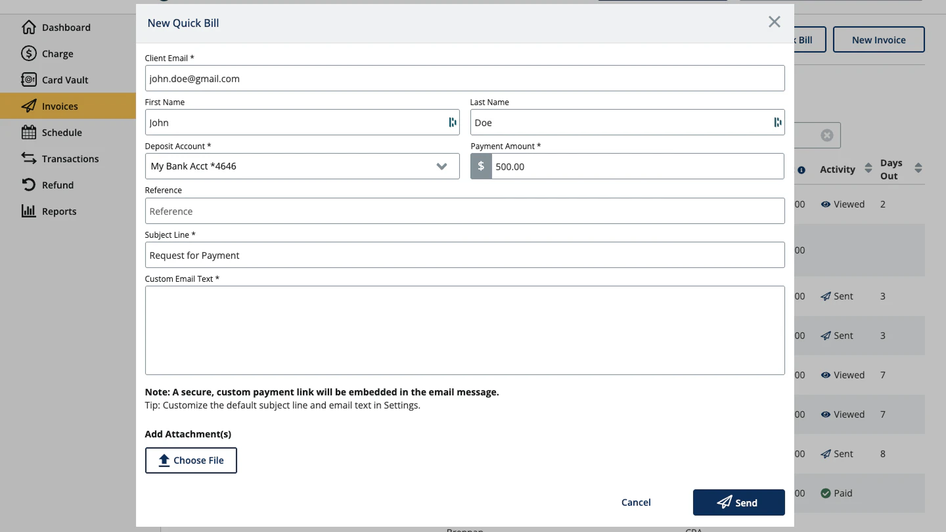Select a paper-plane Sent status icon
The height and width of the screenshot is (532, 946).
825,296
